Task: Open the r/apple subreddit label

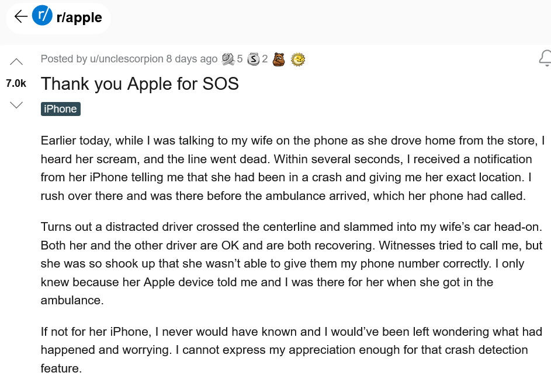Action: pyautogui.click(x=79, y=17)
